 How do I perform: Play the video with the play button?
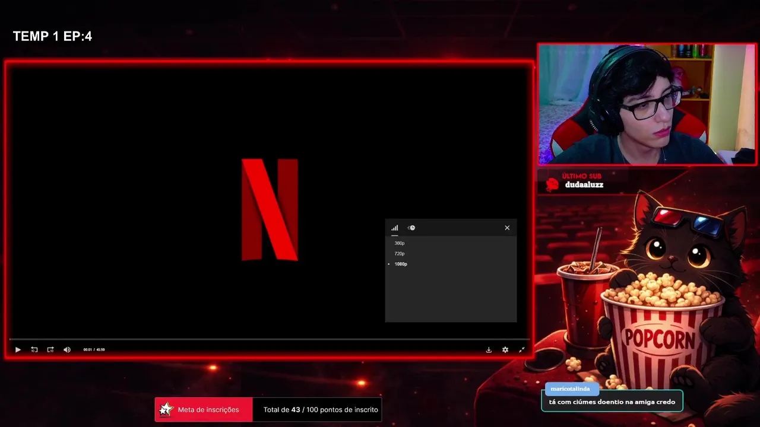(x=18, y=350)
